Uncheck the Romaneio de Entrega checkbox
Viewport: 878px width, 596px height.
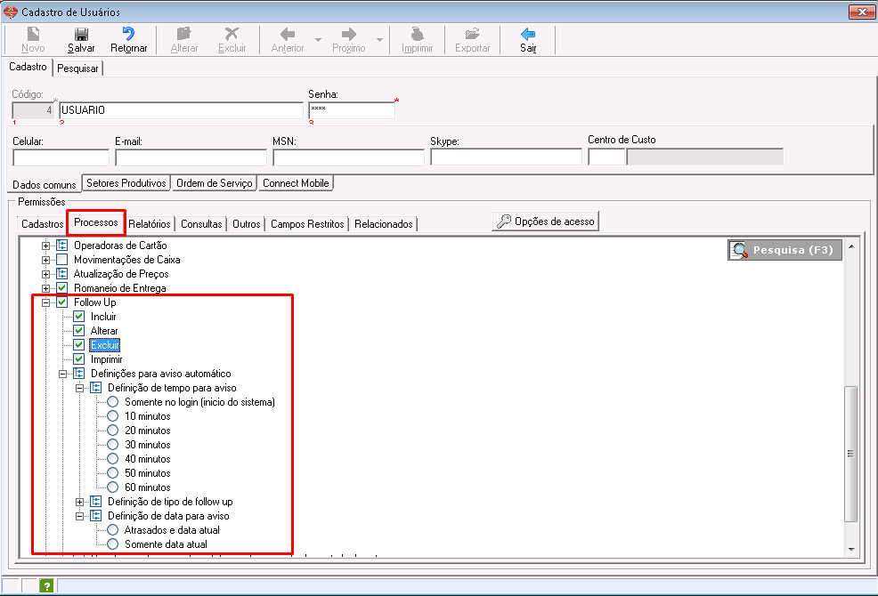[x=62, y=287]
